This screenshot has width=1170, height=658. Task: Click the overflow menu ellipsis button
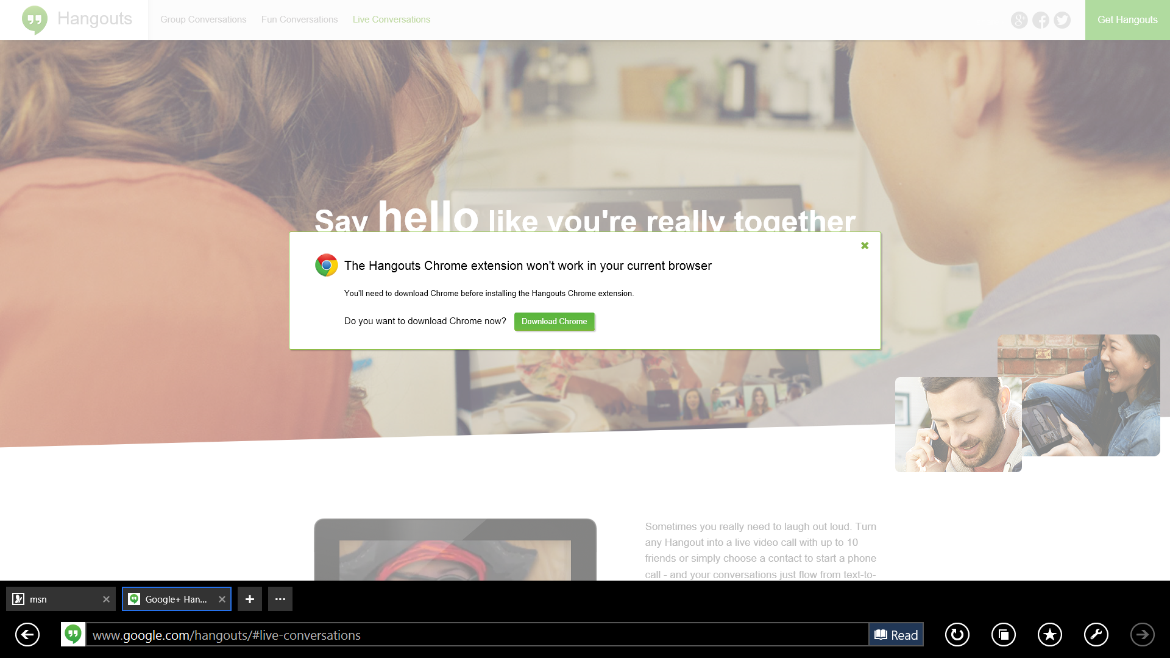coord(280,598)
